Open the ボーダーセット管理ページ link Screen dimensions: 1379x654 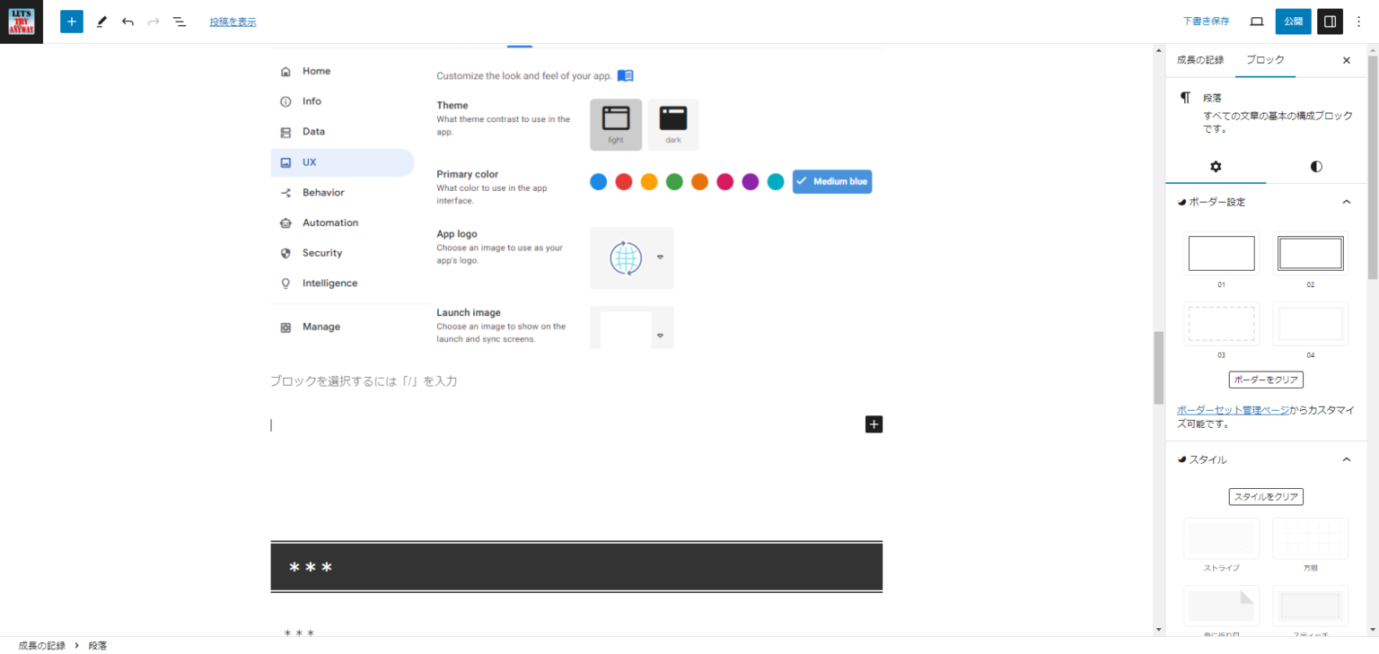(1232, 410)
